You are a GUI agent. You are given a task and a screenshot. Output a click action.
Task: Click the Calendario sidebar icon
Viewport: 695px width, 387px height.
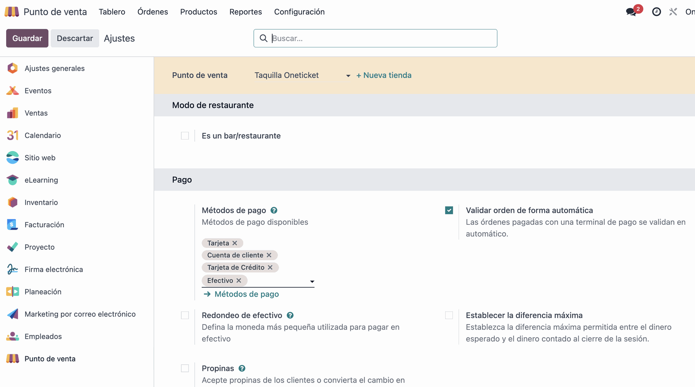(13, 136)
